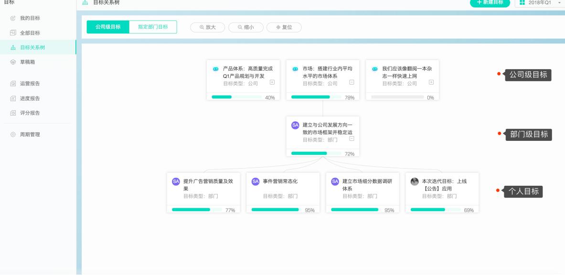The image size is (565, 277).
Task: Click the 全部目标 sidebar icon
Action: pos(13,33)
